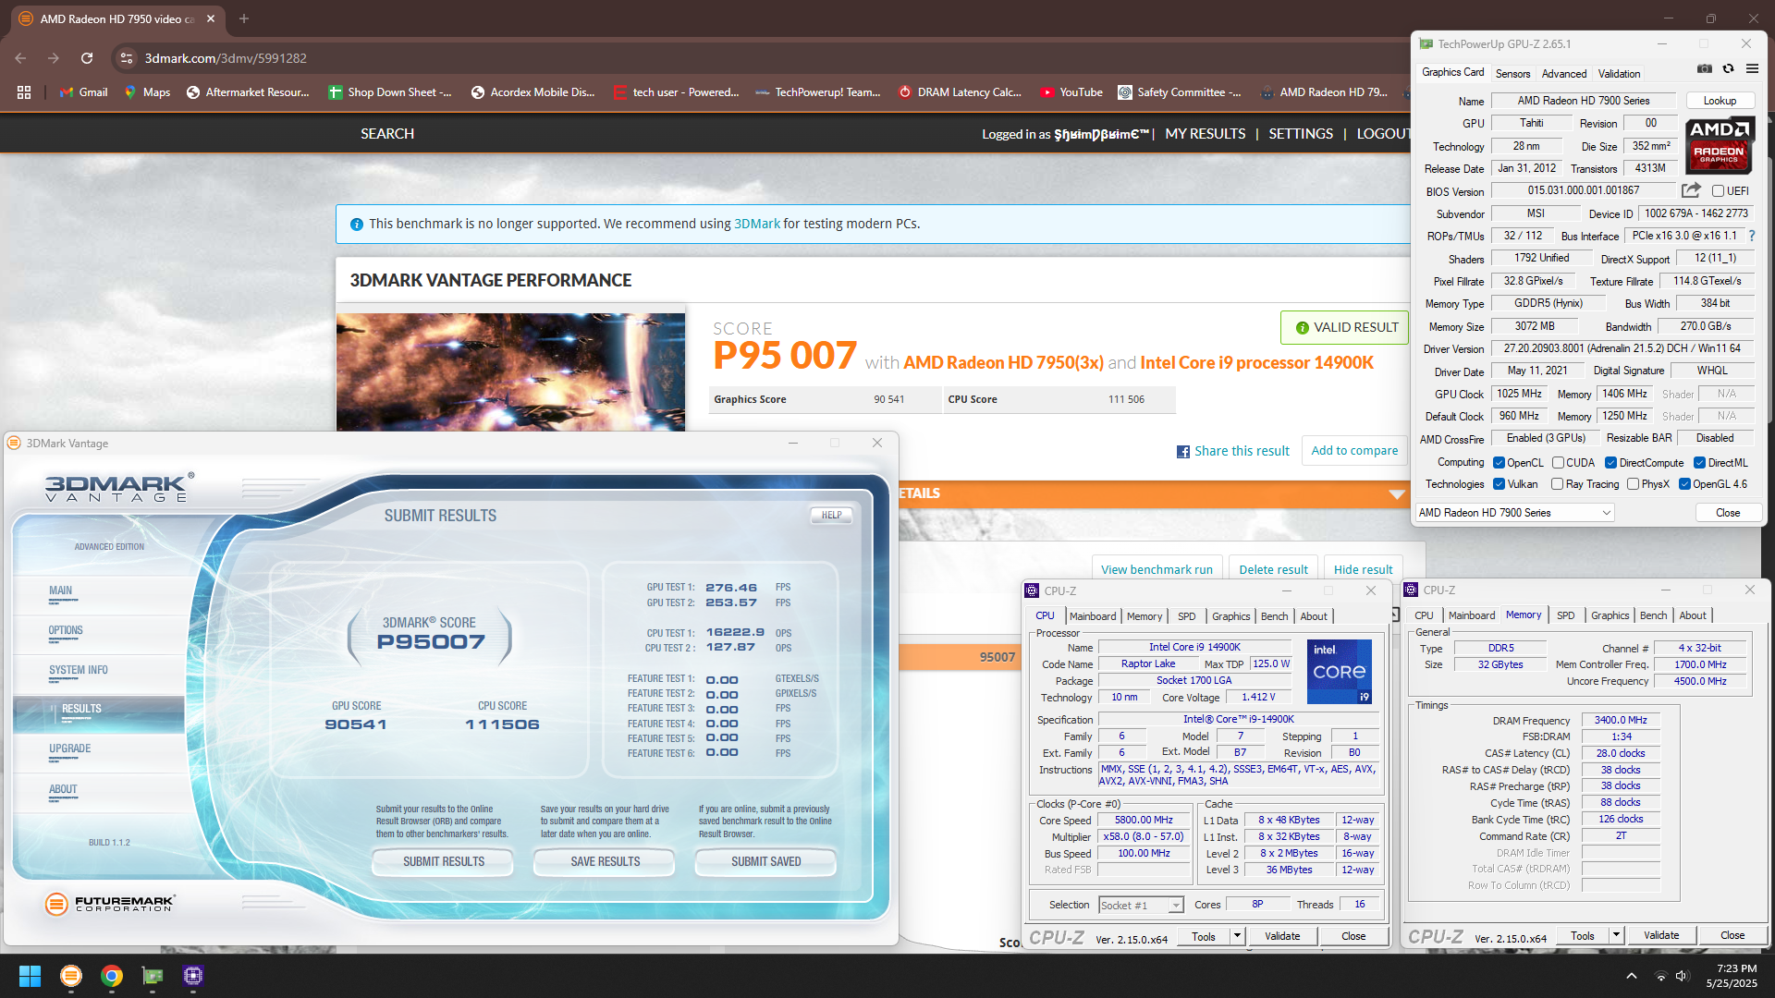Click the volume icon in system tray

(1682, 976)
